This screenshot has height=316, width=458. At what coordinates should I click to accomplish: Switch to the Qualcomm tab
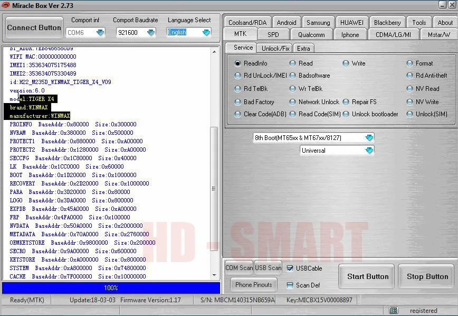311,34
